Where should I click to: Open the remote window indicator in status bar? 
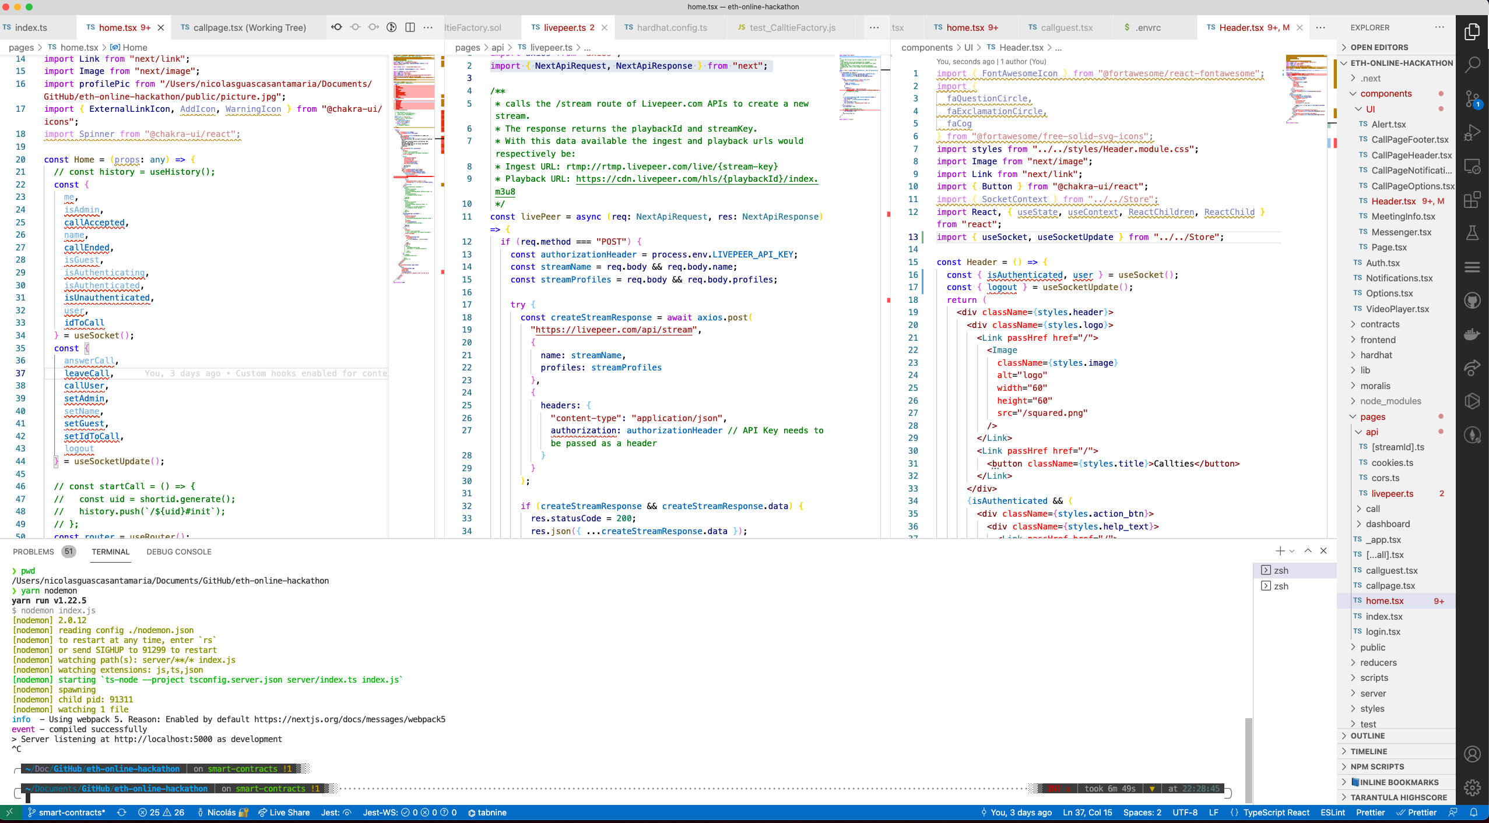tap(9, 813)
